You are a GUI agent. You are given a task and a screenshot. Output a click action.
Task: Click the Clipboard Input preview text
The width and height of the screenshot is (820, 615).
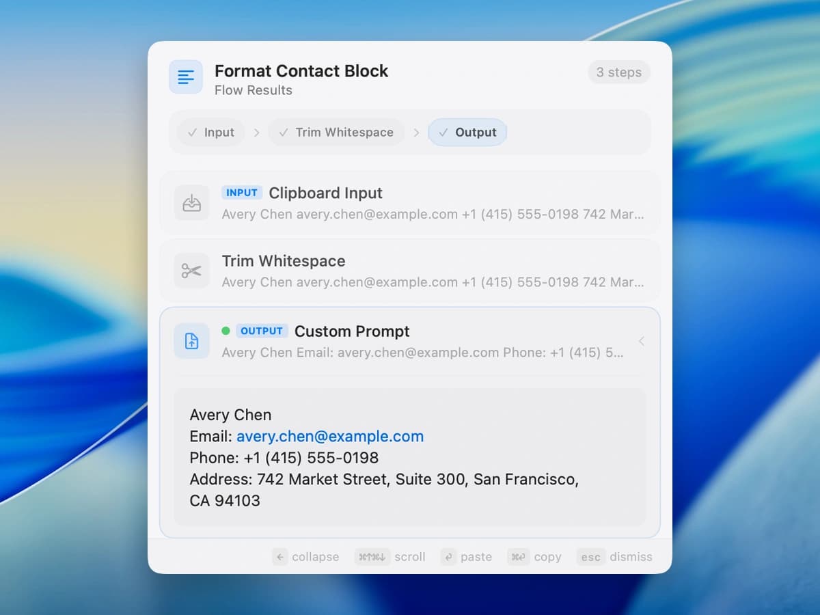pos(433,215)
